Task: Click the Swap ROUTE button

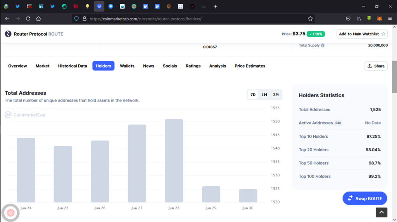Action: tap(365, 198)
